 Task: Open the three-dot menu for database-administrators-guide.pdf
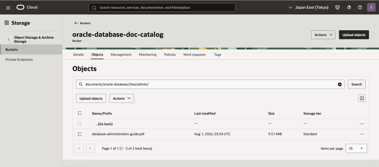click(x=362, y=134)
